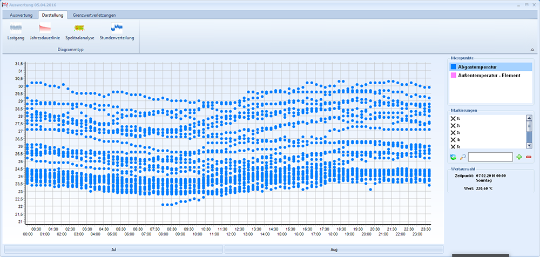Add a marking with the green plus
The height and width of the screenshot is (257, 540).
(519, 157)
